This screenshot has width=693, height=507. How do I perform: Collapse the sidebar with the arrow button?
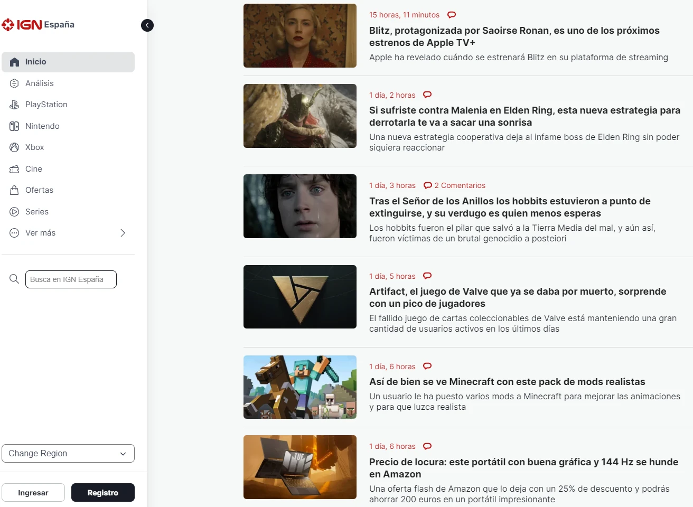[147, 25]
